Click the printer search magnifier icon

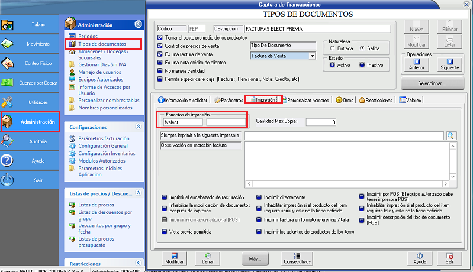click(x=451, y=136)
